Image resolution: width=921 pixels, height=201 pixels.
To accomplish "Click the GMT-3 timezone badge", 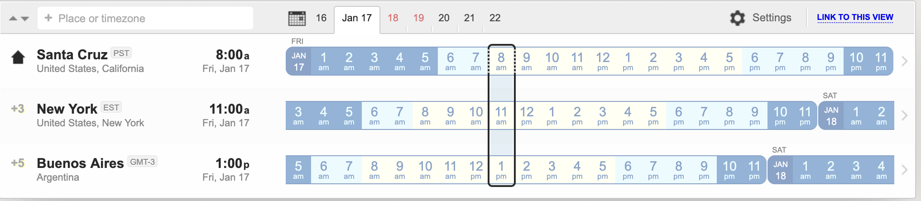I will click(142, 162).
